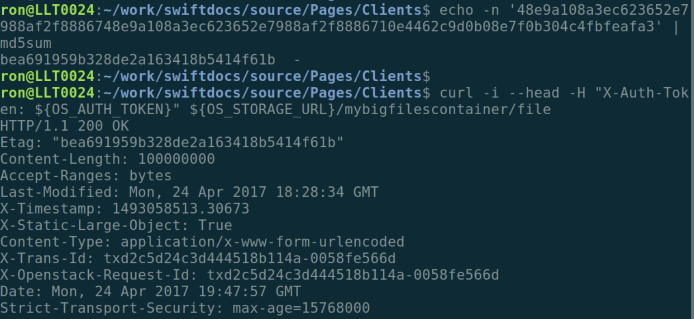Click the X-Openstack-Request-Id header line
694x319 pixels.
pyautogui.click(x=250, y=275)
